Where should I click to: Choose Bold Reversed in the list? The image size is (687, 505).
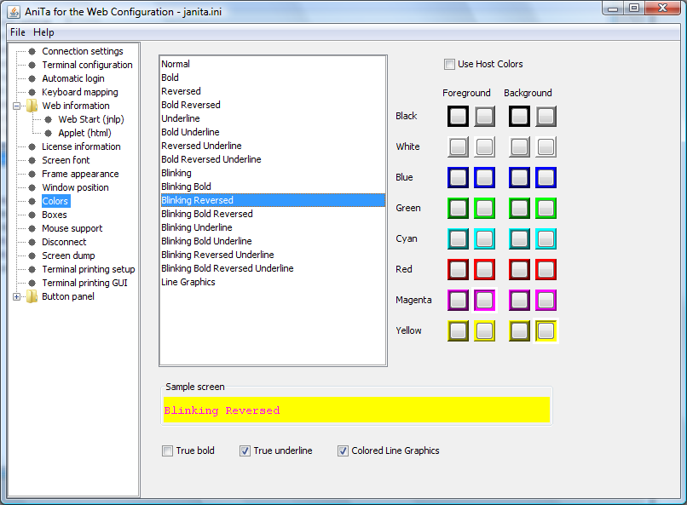click(273, 105)
